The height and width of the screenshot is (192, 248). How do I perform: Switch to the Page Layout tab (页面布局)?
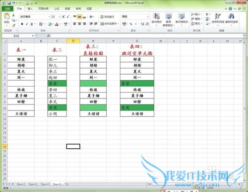click(43, 8)
